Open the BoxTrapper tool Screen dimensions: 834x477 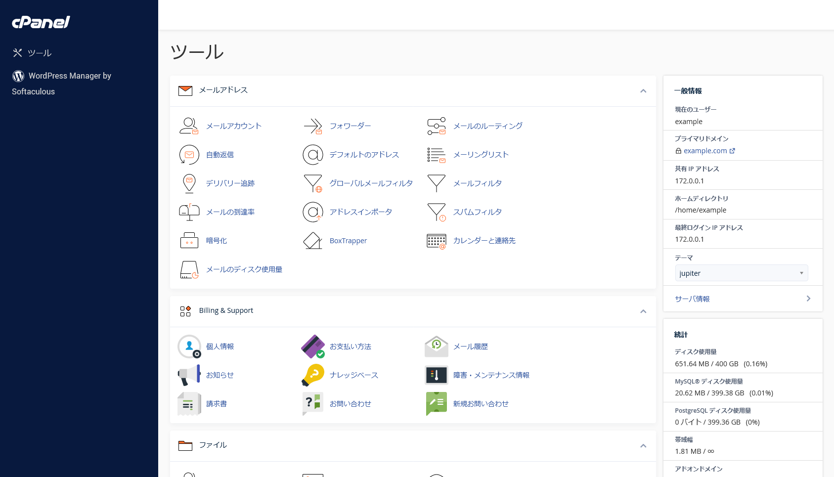348,241
